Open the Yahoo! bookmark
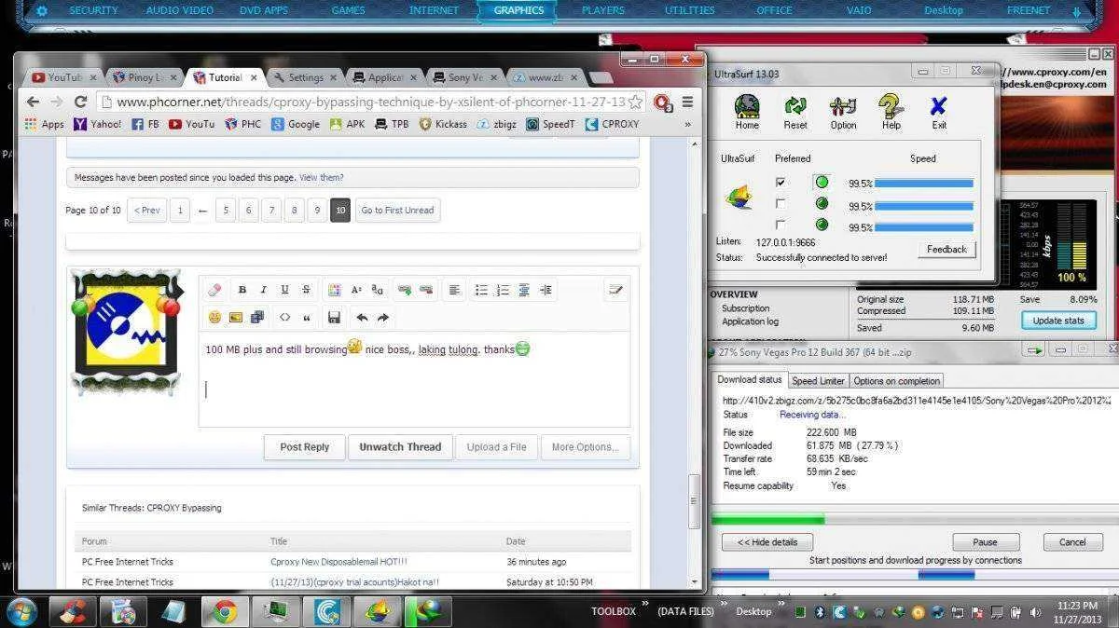 (x=98, y=124)
